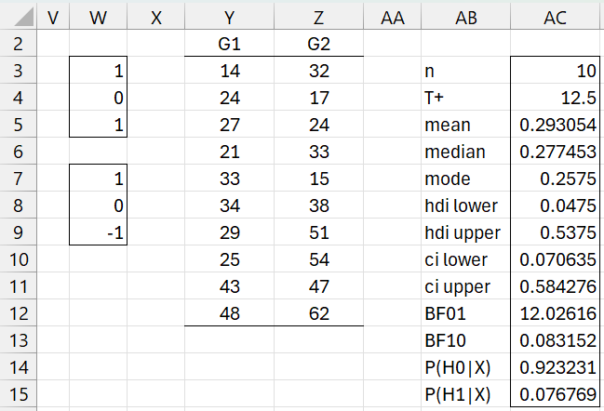The width and height of the screenshot is (604, 411).
Task: Select column header Z
Action: click(319, 18)
